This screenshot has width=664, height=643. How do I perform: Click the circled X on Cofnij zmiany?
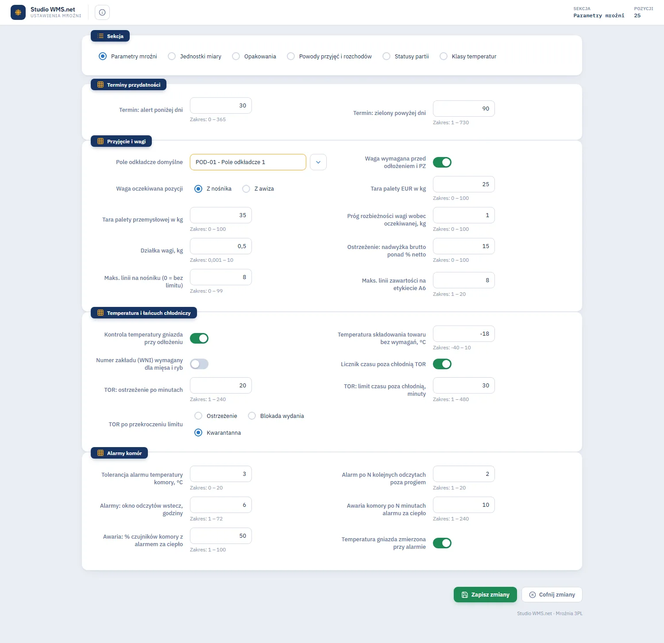[x=533, y=595]
